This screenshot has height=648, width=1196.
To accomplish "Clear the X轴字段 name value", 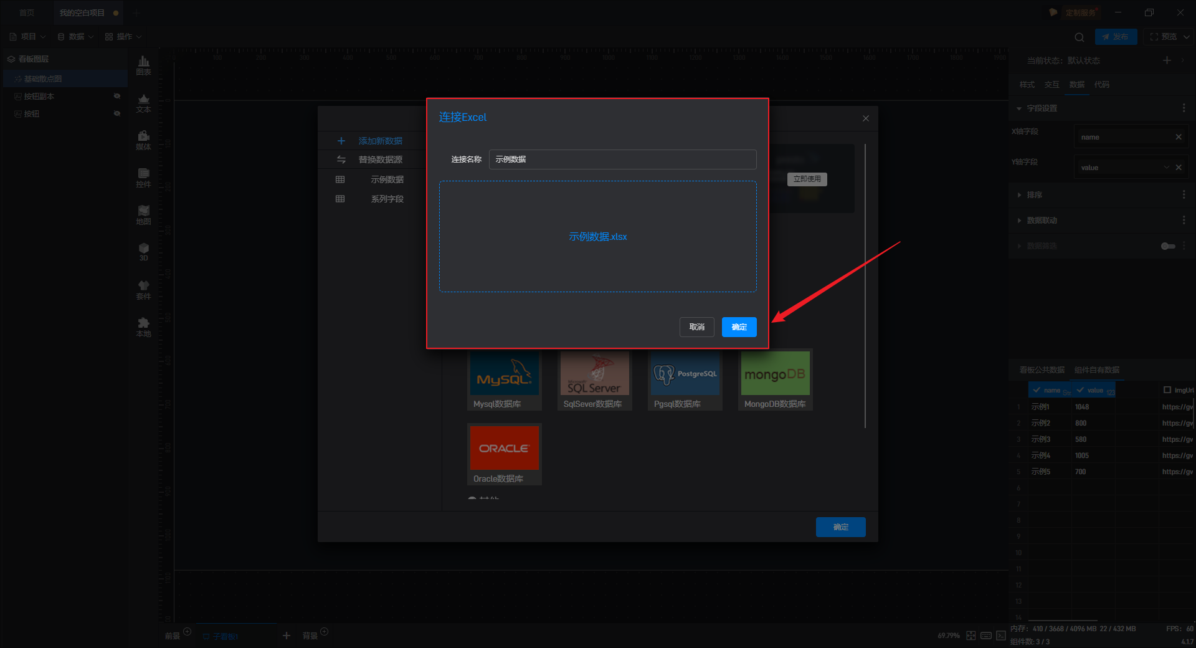I will pyautogui.click(x=1179, y=137).
